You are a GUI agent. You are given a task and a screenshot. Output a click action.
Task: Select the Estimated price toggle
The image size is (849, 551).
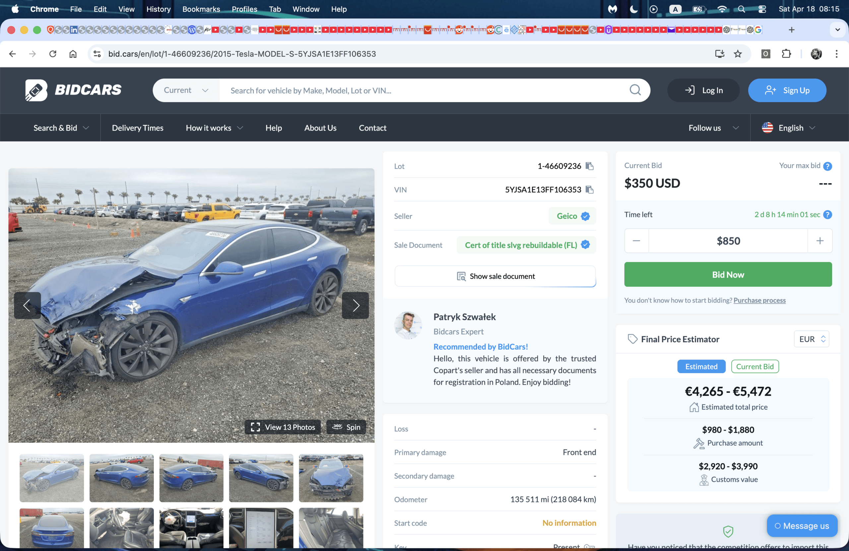click(x=701, y=366)
